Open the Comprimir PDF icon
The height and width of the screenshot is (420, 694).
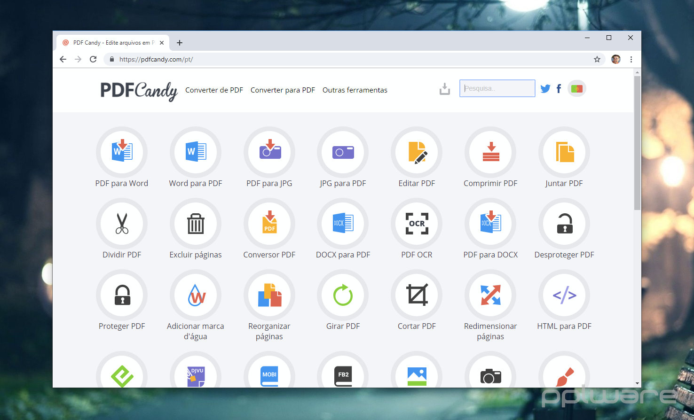(x=490, y=152)
